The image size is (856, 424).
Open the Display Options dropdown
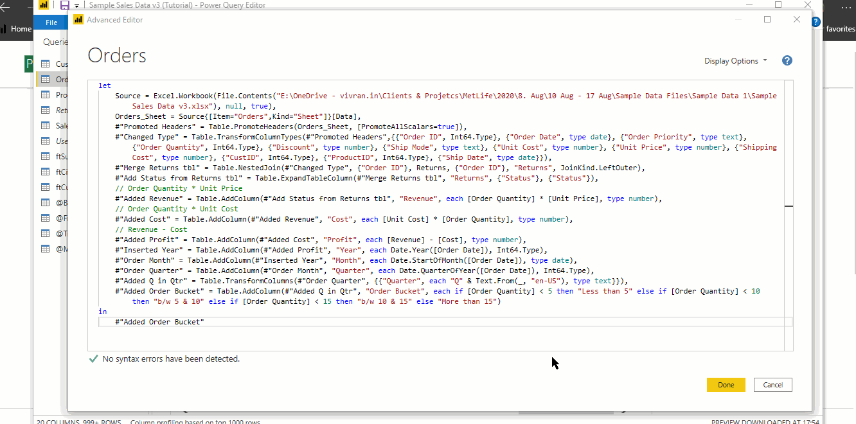pos(736,61)
